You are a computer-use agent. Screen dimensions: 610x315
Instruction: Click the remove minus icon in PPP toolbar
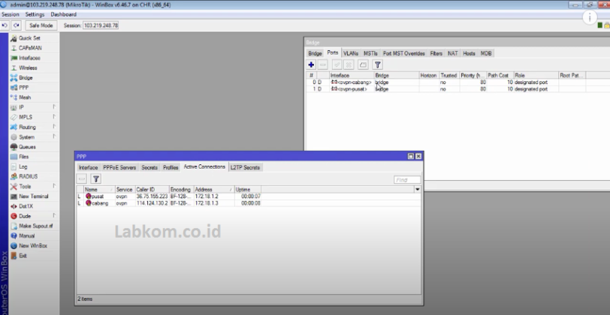coord(82,179)
